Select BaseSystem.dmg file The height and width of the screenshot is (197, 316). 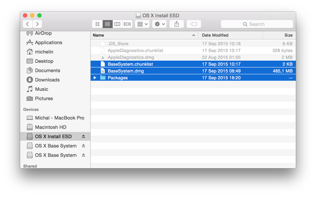pos(193,71)
